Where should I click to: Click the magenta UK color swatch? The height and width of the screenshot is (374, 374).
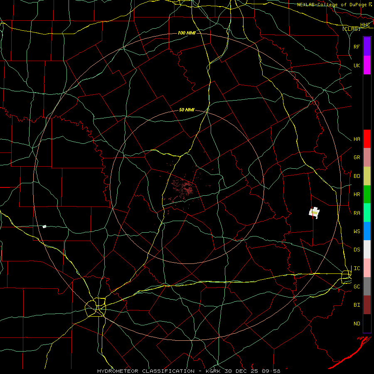(367, 65)
